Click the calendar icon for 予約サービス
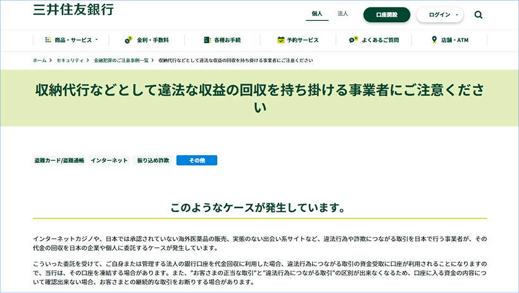The height and width of the screenshot is (293, 519). (x=280, y=40)
